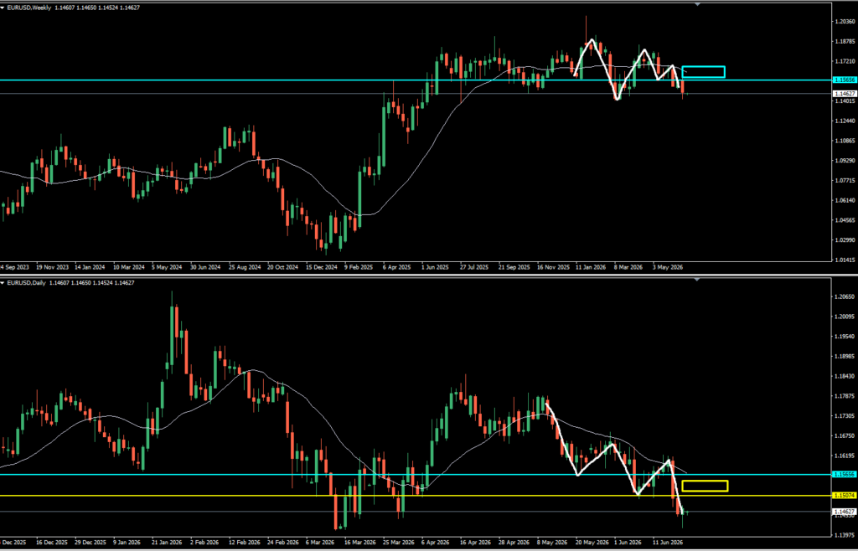This screenshot has height=551, width=858.
Task: Select the cyan horizontal line on the weekly chart
Action: [416, 80]
